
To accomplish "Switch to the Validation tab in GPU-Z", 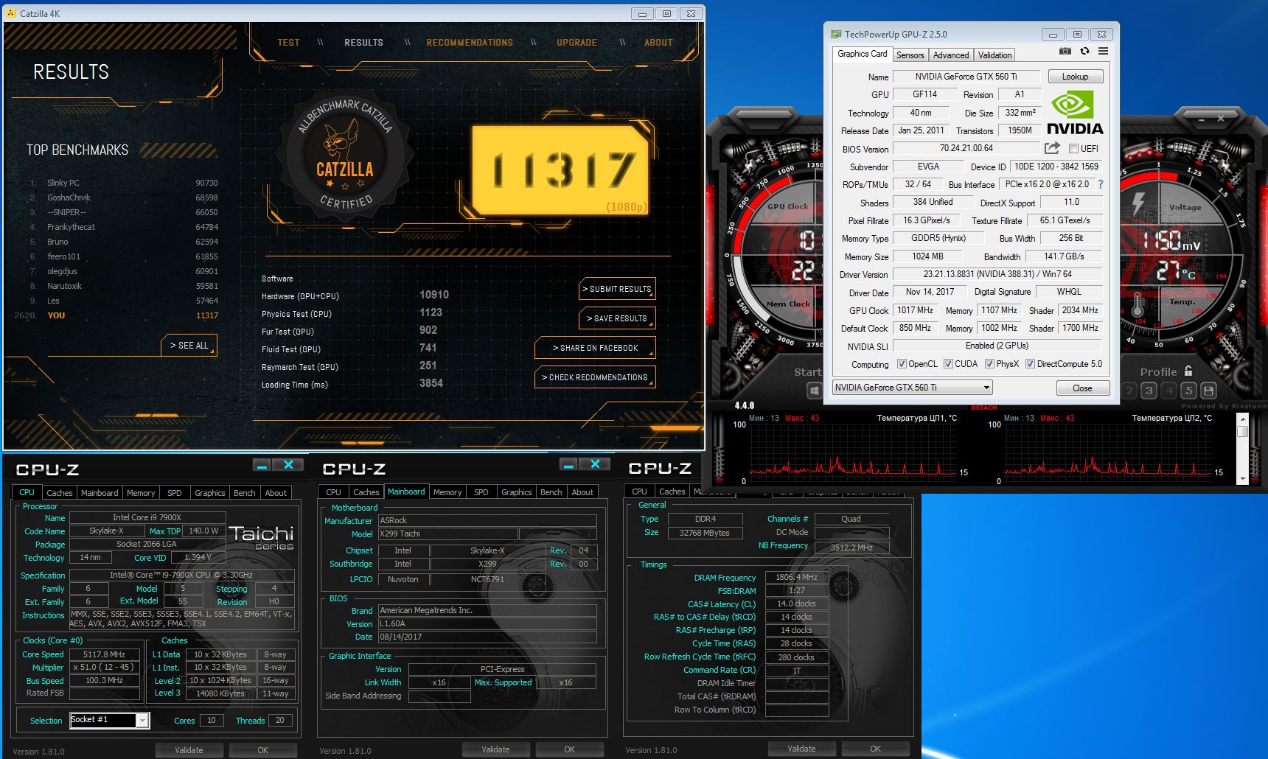I will pyautogui.click(x=994, y=55).
